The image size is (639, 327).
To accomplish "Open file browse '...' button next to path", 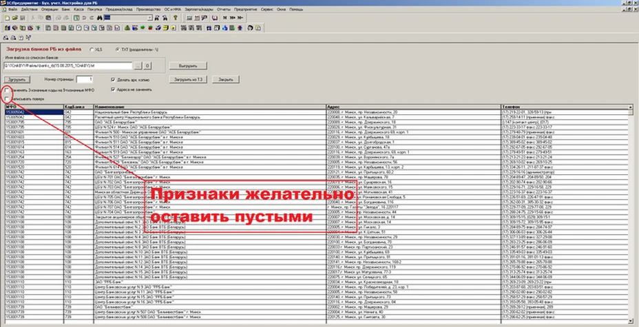I will (x=138, y=65).
